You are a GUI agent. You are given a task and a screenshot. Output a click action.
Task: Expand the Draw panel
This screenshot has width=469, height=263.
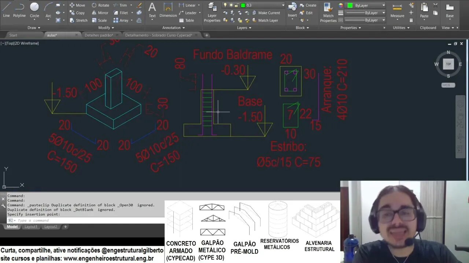click(34, 28)
